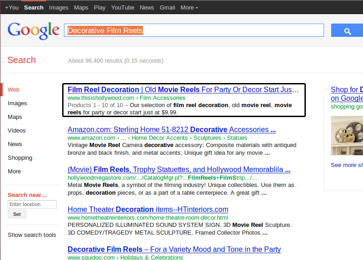Click See more shopping results link
Screen dimensions: 363x260
coord(347,165)
